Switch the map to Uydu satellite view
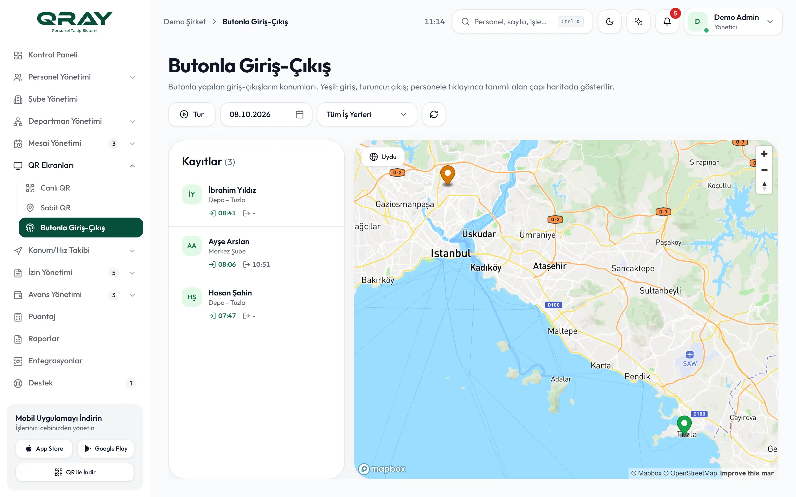 pos(383,157)
